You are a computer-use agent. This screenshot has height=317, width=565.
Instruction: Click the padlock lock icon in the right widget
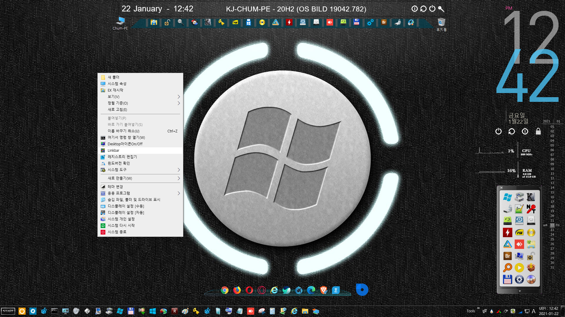[x=538, y=131]
